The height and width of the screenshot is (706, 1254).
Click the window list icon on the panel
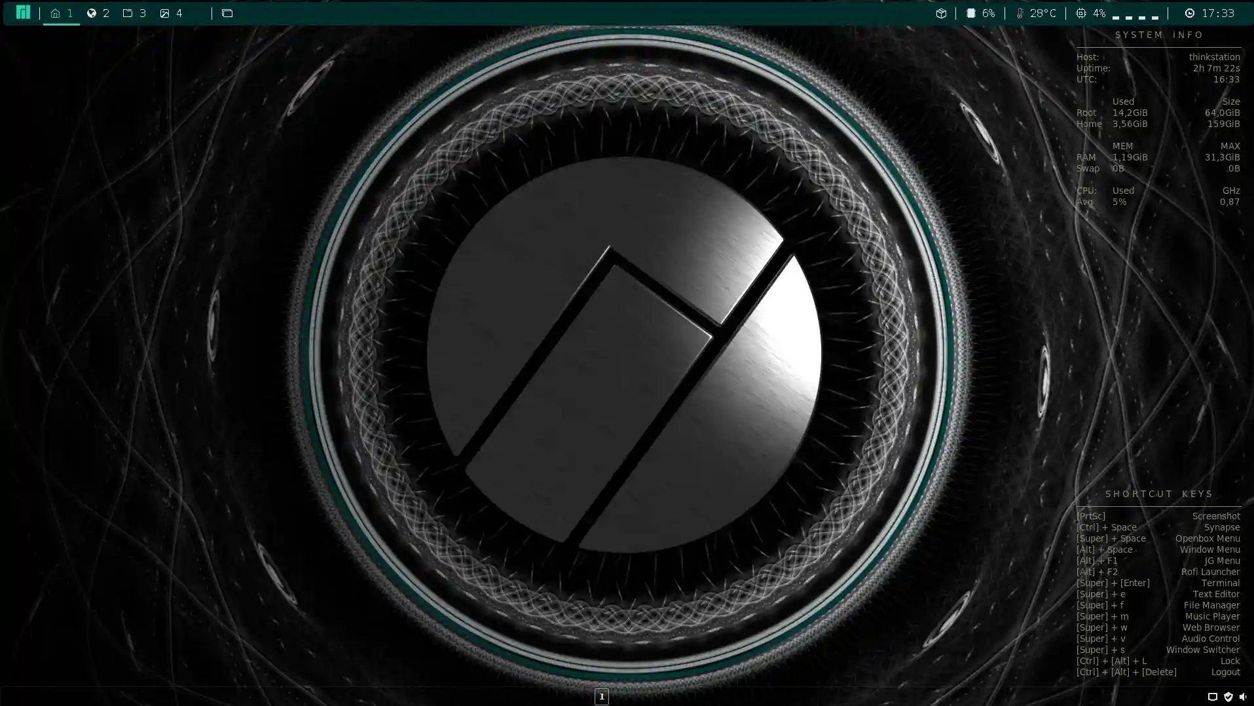(x=227, y=12)
